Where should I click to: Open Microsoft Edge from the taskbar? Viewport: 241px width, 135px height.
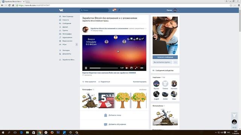[x=21, y=132]
